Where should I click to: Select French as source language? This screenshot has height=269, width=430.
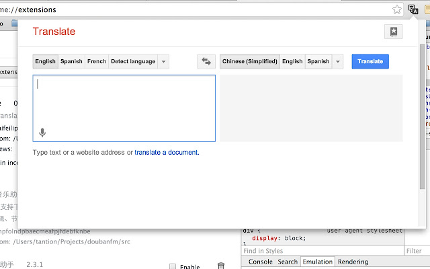click(97, 61)
